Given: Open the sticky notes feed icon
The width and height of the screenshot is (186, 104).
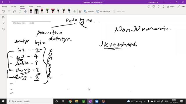Looking at the screenshot, I should pos(154,7).
